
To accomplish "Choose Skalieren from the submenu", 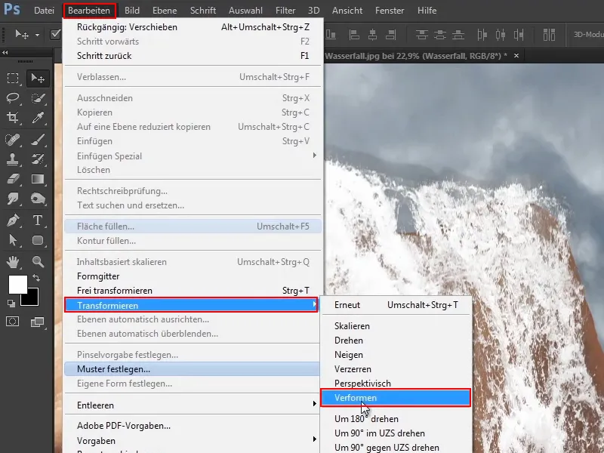I will (x=396, y=326).
